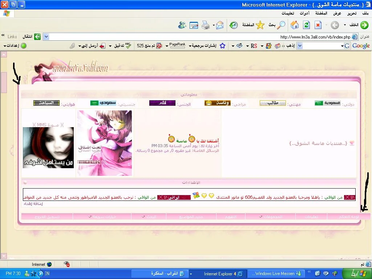Open the أدوات Tools menu
This screenshot has width=372, height=279.
coord(304,13)
